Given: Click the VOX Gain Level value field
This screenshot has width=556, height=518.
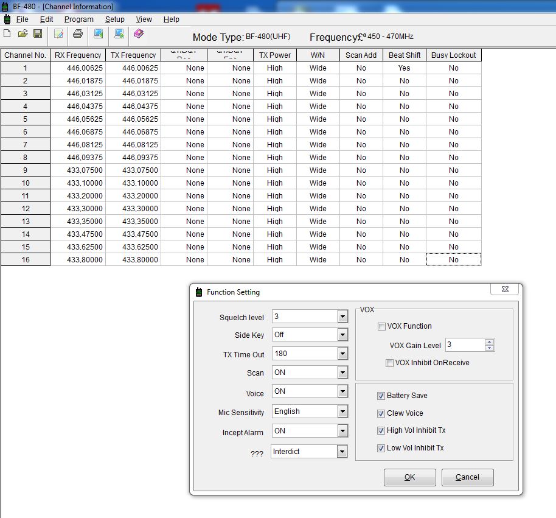Looking at the screenshot, I should (x=465, y=345).
